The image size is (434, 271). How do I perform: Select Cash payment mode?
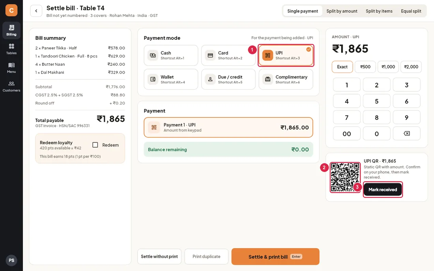(171, 55)
